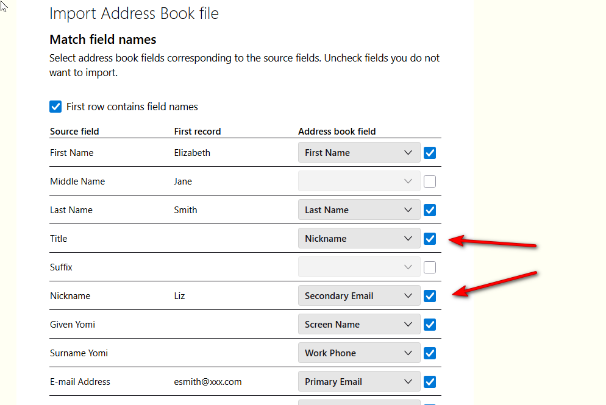The height and width of the screenshot is (405, 606).
Task: Uncheck "First row contains field names" checkbox
Action: 55,107
